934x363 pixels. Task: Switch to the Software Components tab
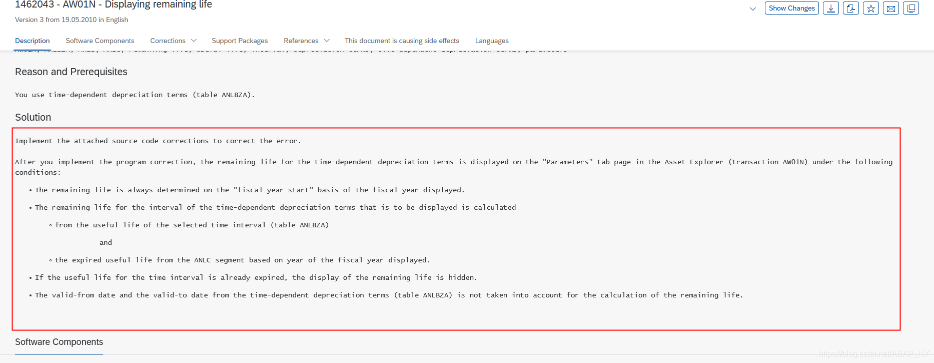click(x=100, y=41)
